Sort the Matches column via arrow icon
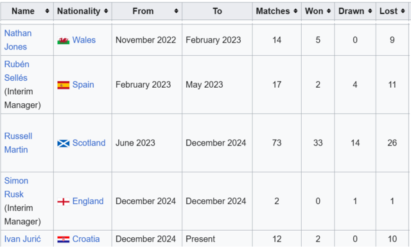The width and height of the screenshot is (411, 250). (295, 11)
